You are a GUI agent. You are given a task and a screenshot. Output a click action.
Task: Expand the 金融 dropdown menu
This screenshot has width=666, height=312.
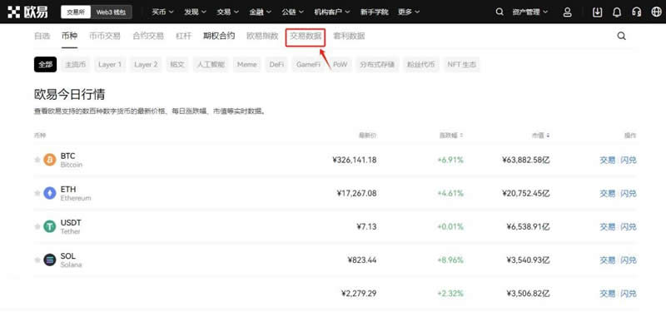261,12
